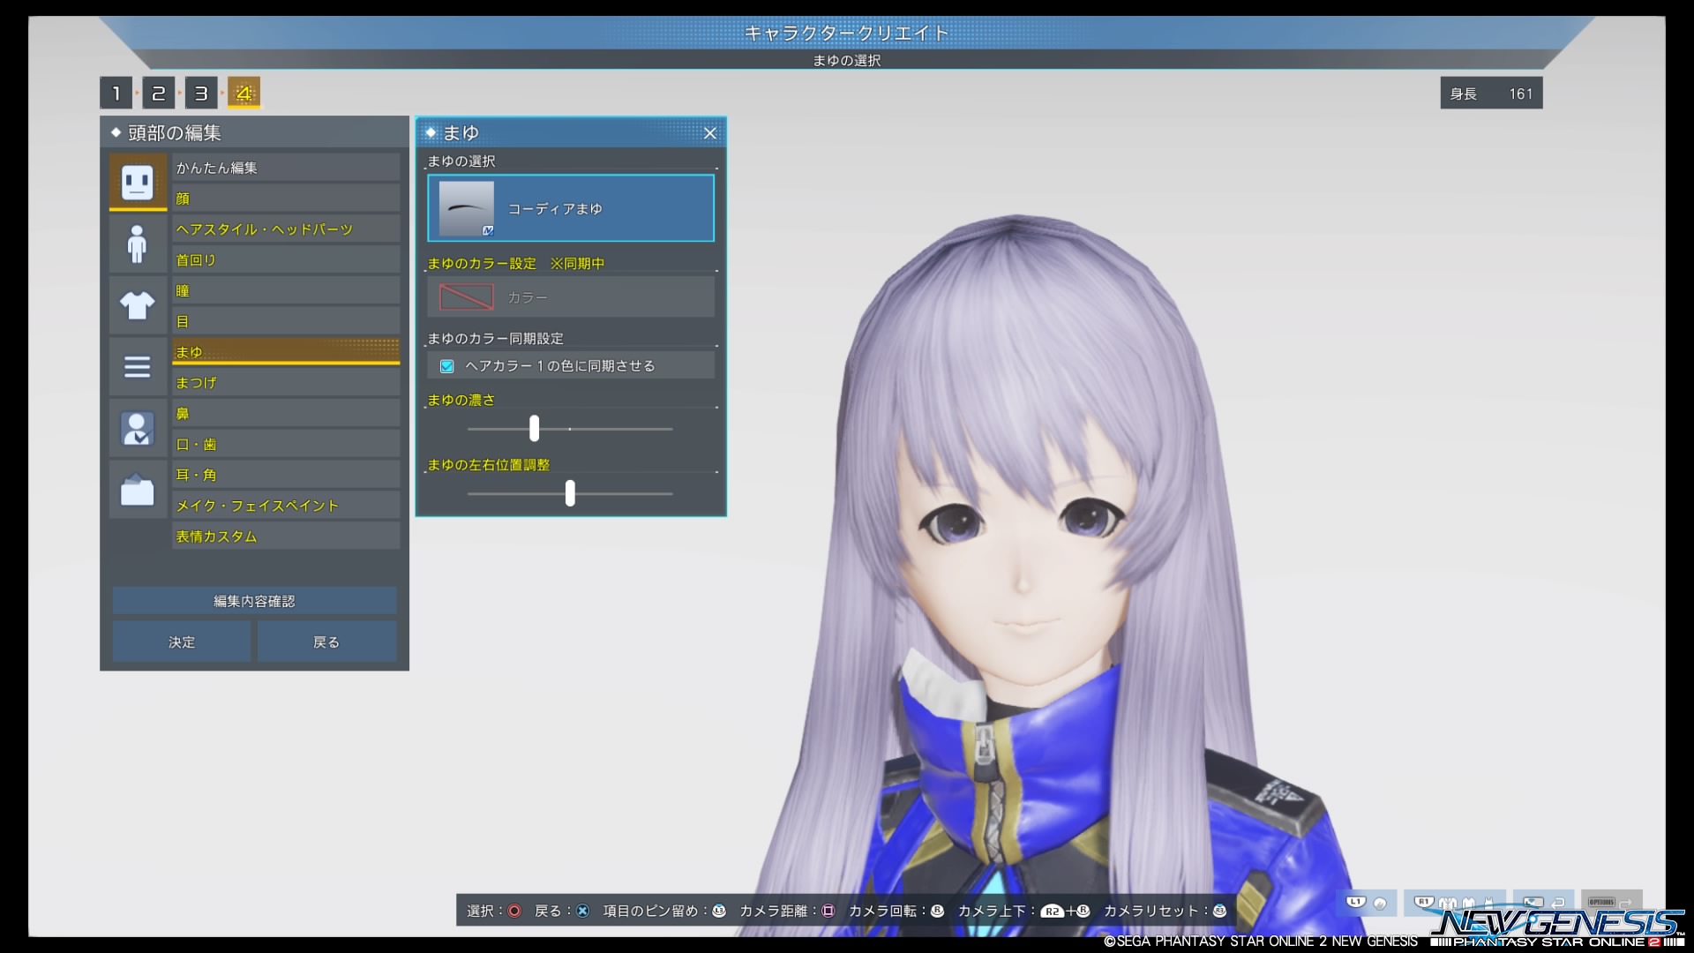Switch to step 1 tab
This screenshot has height=953, width=1694.
pyautogui.click(x=116, y=93)
